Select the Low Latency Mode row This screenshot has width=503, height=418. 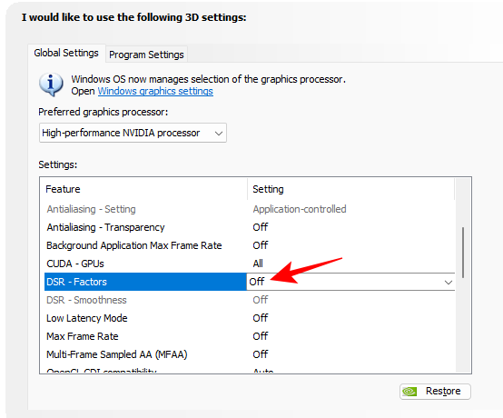pos(250,318)
